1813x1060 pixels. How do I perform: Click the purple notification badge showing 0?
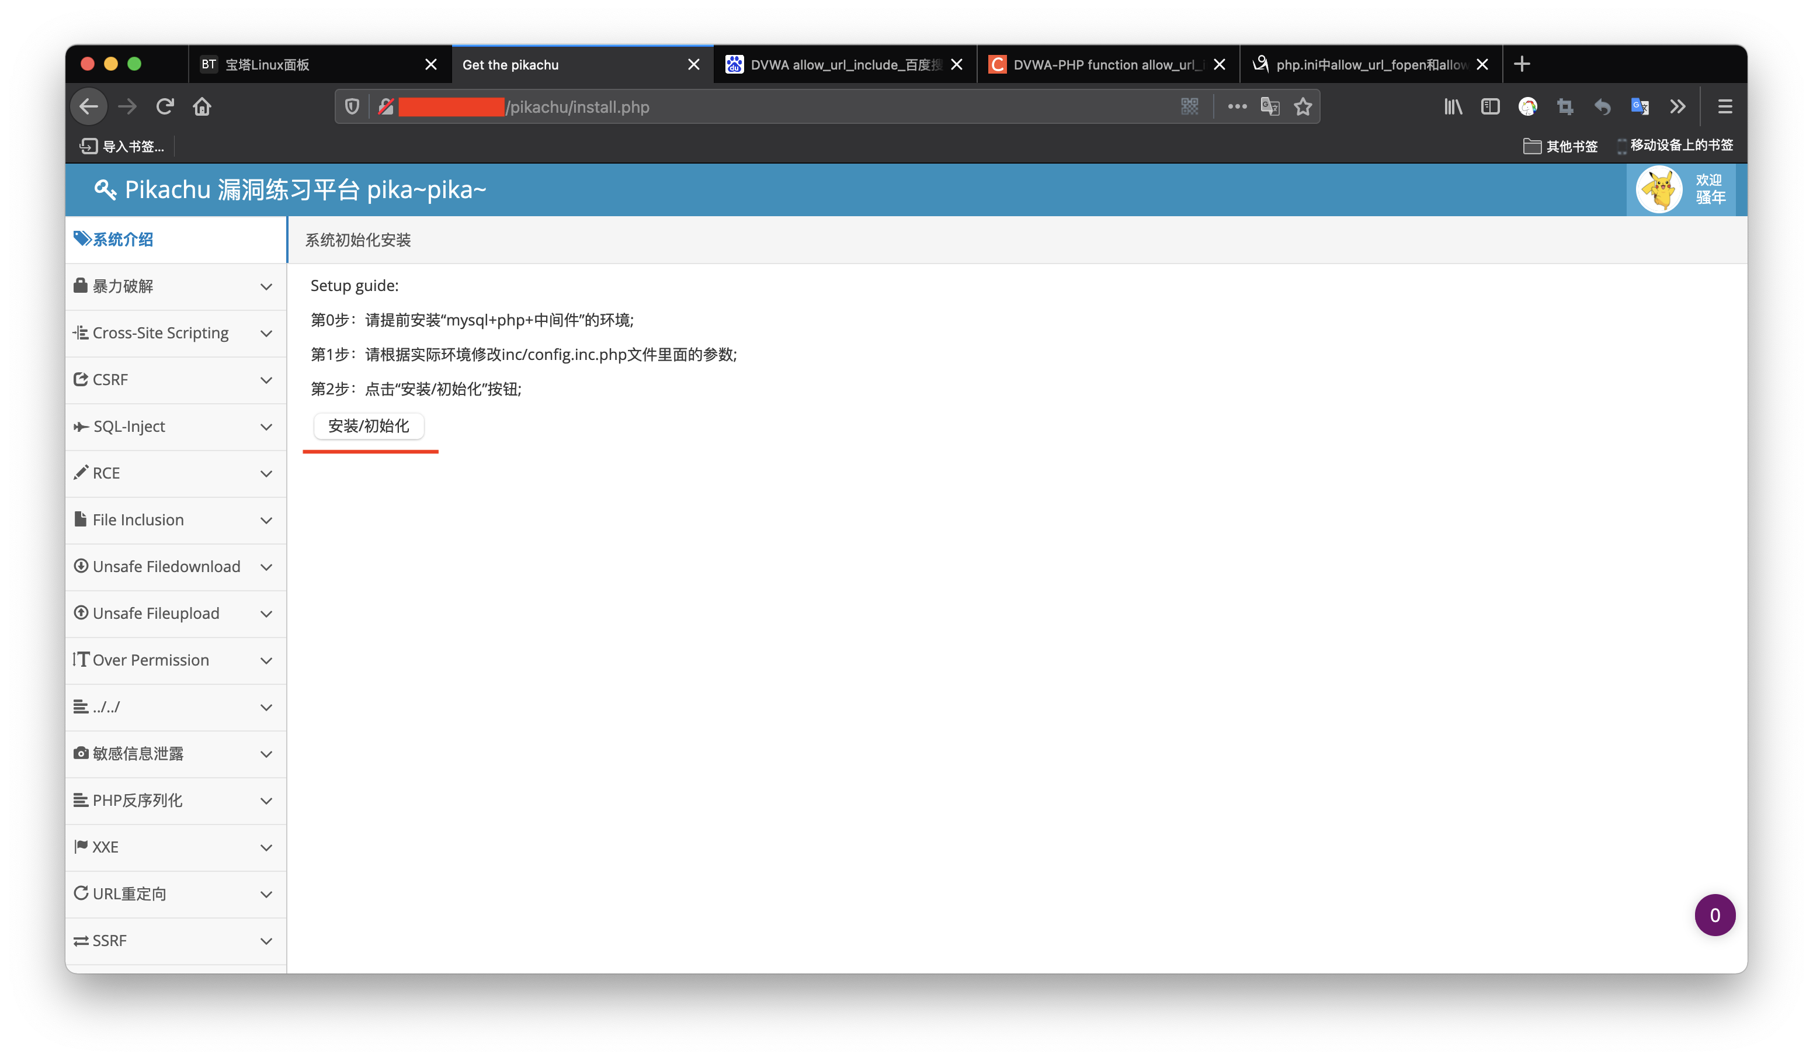click(x=1715, y=914)
